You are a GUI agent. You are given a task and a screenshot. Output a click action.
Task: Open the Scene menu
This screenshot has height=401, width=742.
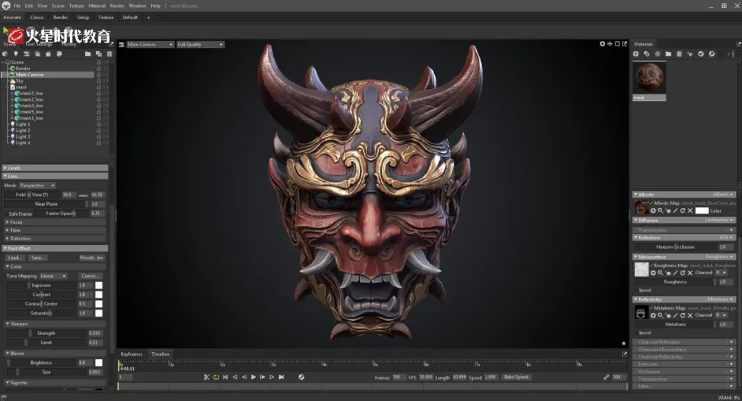coord(58,5)
